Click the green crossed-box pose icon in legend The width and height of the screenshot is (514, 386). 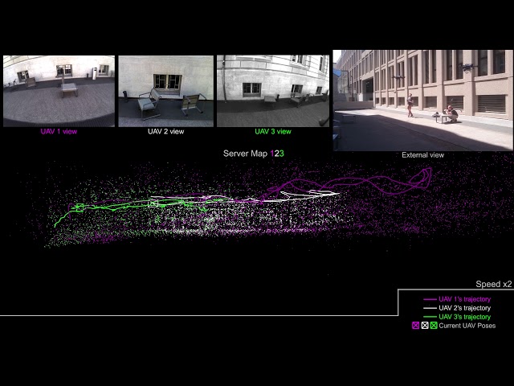(434, 326)
